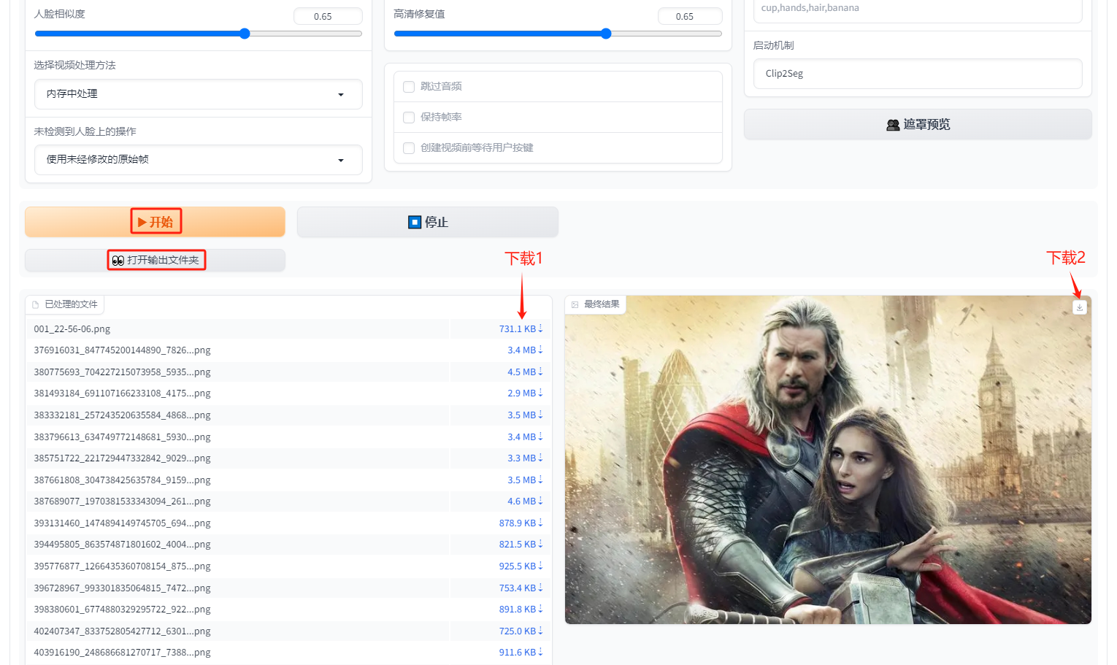
Task: Check 创建视频前等待用户按键 option
Action: tap(409, 148)
